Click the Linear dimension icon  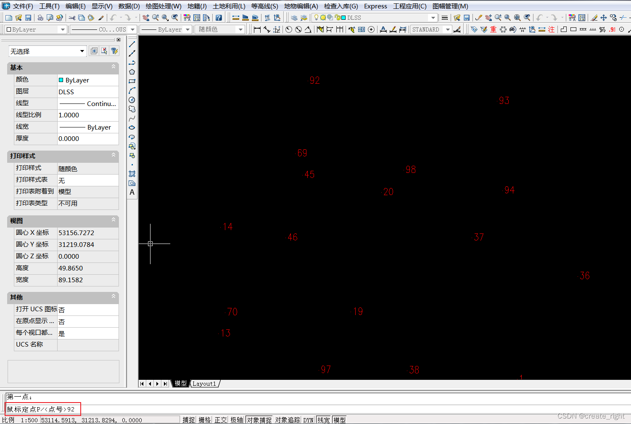click(257, 29)
